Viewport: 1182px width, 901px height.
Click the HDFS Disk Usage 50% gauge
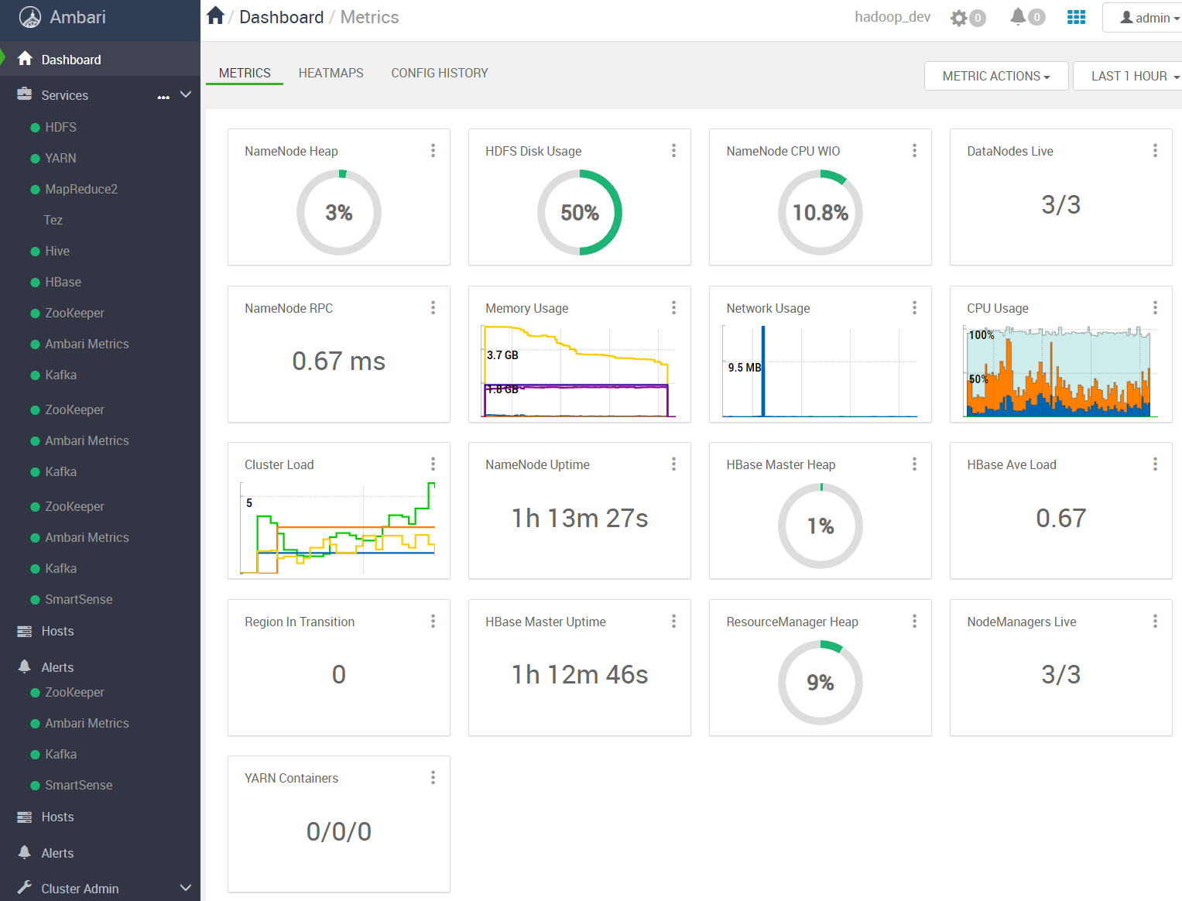(580, 213)
